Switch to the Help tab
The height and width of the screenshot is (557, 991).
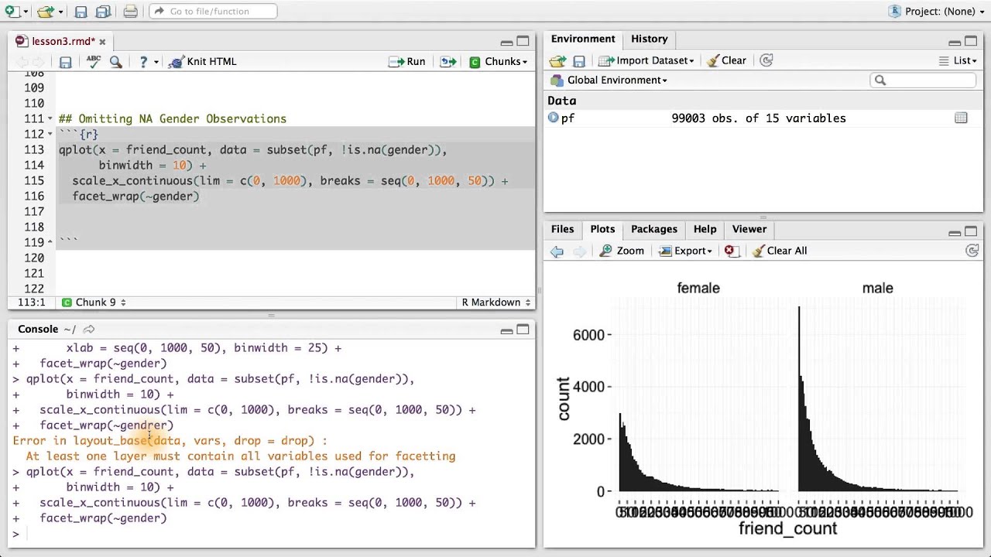click(x=705, y=229)
